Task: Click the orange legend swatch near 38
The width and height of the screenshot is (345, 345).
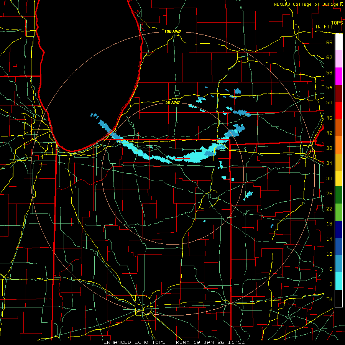Action: click(338, 145)
